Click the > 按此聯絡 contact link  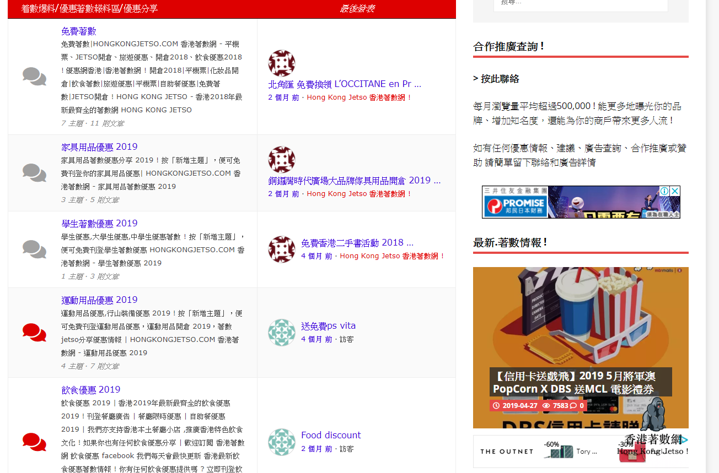(496, 79)
